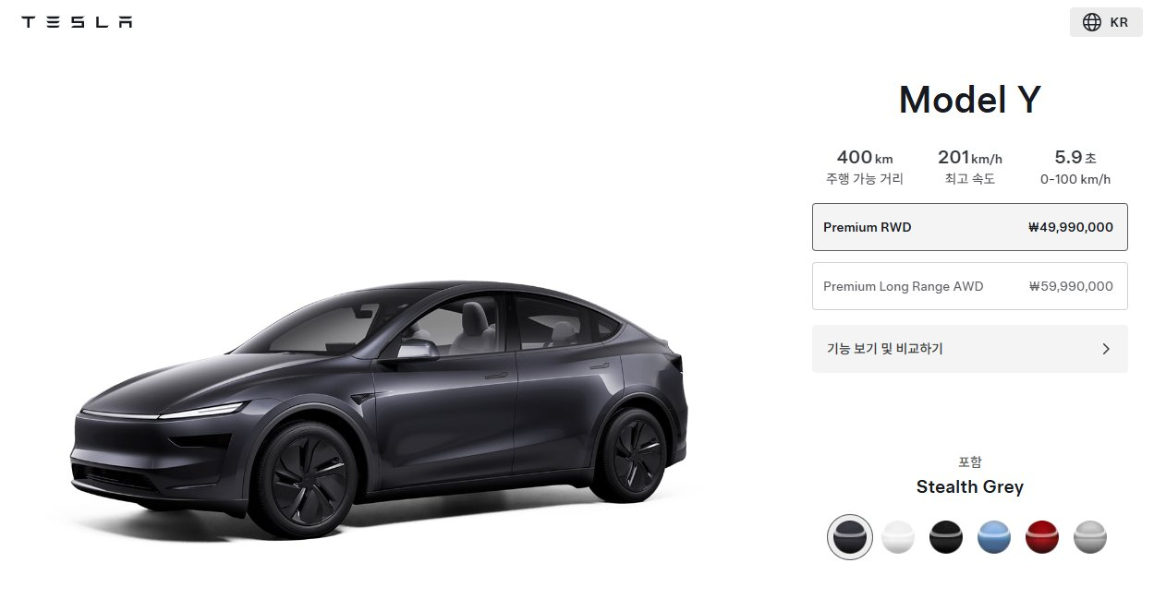Open the KR language dropdown

coord(1106,22)
